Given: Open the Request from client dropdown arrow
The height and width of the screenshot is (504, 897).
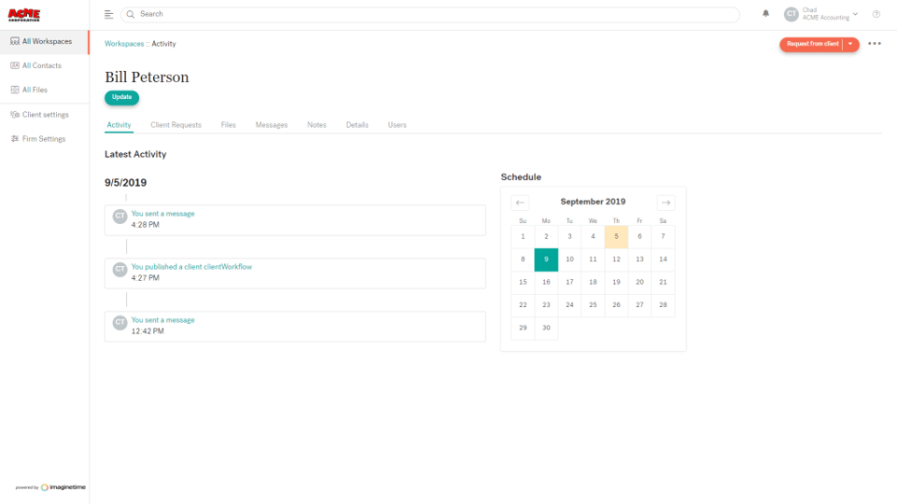Looking at the screenshot, I should click(850, 44).
